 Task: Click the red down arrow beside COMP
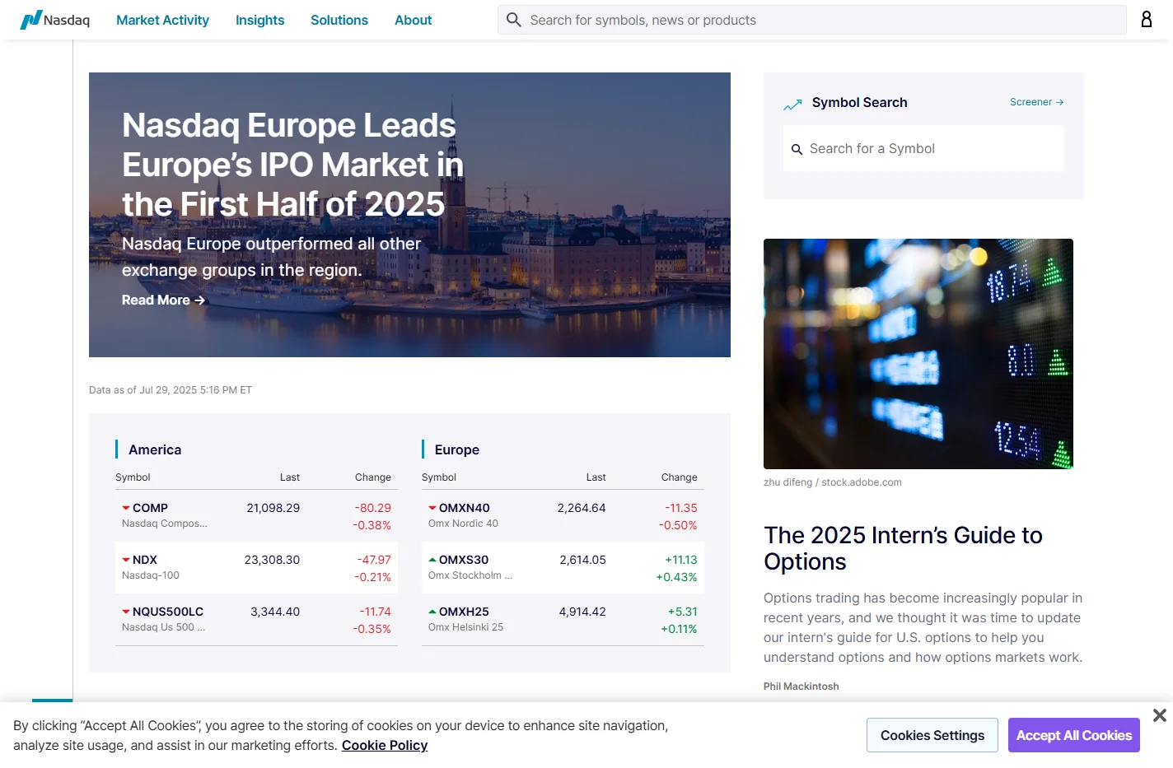[x=126, y=508]
